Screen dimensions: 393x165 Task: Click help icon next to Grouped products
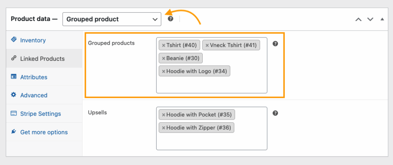tap(275, 44)
